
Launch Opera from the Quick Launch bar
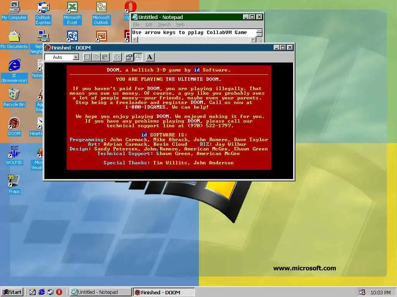[59, 292]
